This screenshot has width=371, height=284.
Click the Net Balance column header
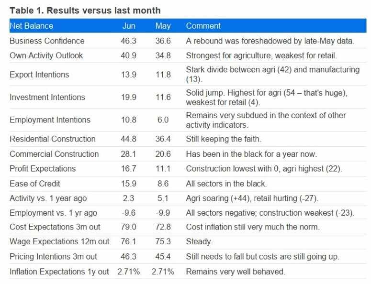[31, 26]
